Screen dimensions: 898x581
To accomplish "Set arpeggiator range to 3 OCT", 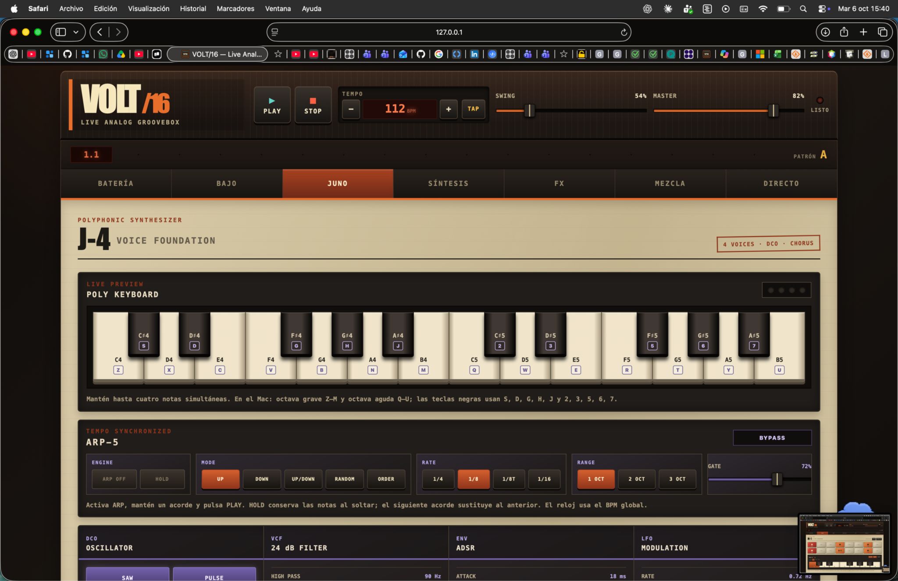I will pos(677,479).
